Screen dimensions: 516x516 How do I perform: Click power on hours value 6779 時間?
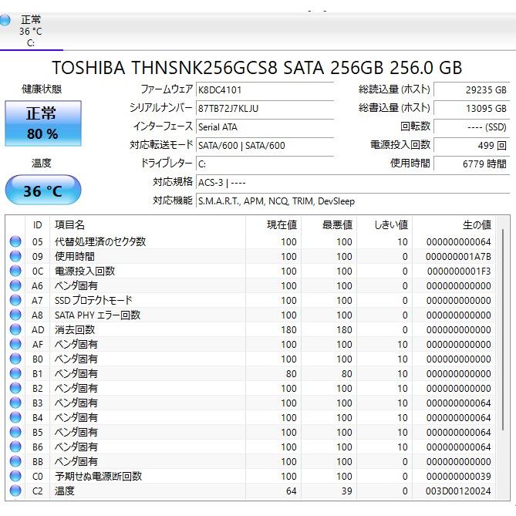tap(471, 164)
